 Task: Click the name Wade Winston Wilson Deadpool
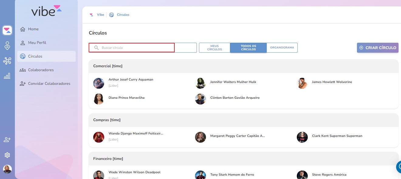(x=135, y=172)
